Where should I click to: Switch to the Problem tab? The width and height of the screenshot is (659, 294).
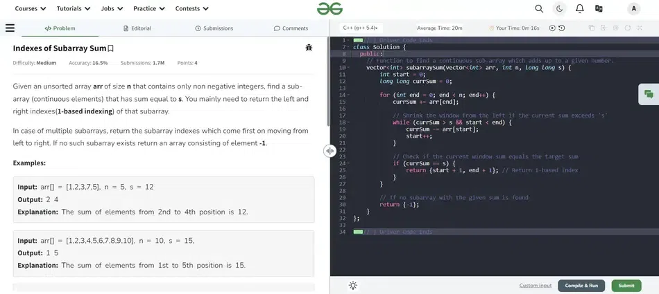pyautogui.click(x=60, y=28)
